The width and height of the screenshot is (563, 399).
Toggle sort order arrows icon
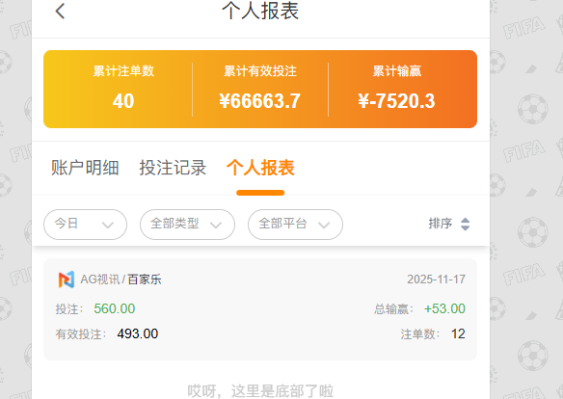point(465,225)
